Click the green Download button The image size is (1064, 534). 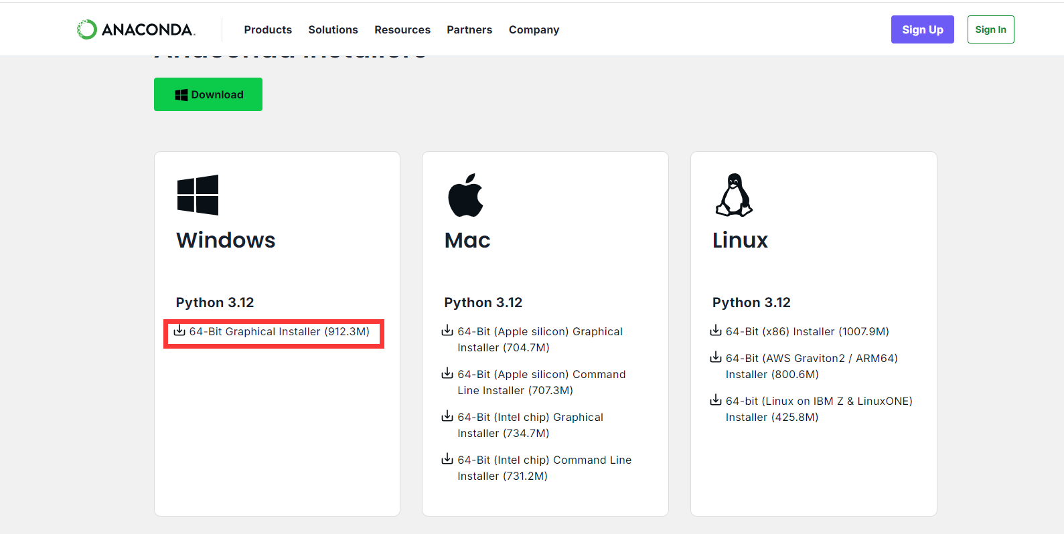208,94
